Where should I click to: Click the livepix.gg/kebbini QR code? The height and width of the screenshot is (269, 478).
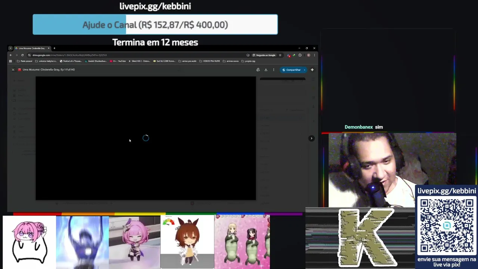pyautogui.click(x=447, y=225)
